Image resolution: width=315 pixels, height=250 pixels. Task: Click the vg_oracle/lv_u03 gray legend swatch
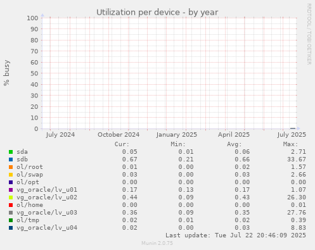pyautogui.click(x=11, y=213)
